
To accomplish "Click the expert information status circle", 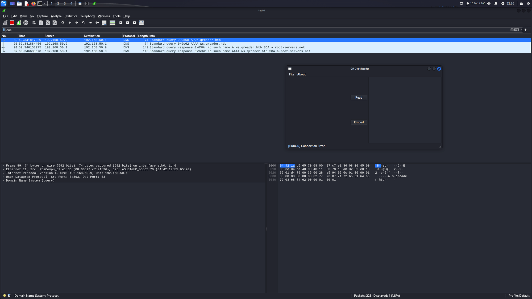I will tap(5, 296).
